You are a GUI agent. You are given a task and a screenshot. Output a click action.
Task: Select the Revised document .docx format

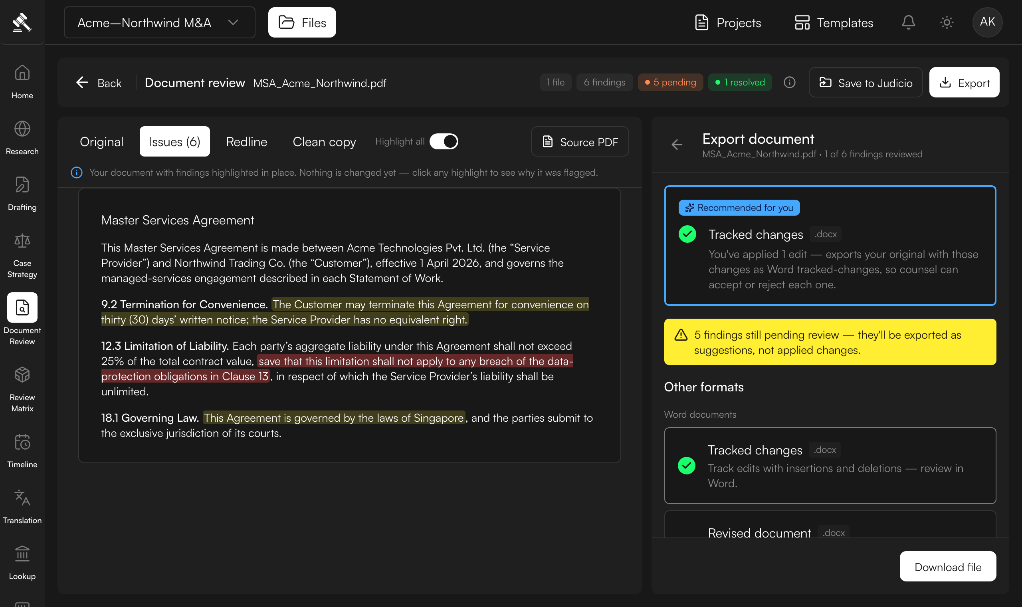(830, 525)
